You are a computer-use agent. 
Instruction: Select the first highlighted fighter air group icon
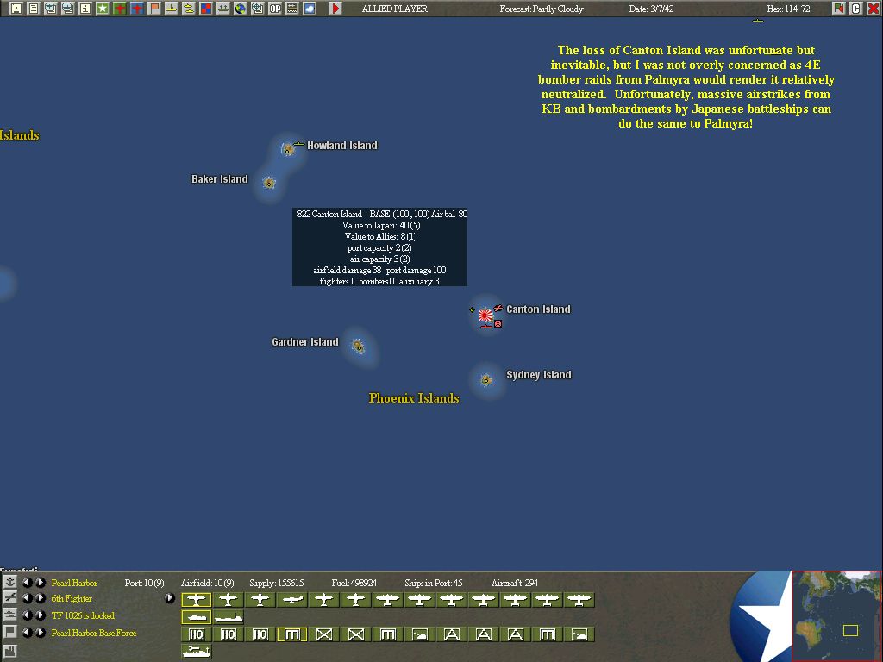[x=196, y=600]
